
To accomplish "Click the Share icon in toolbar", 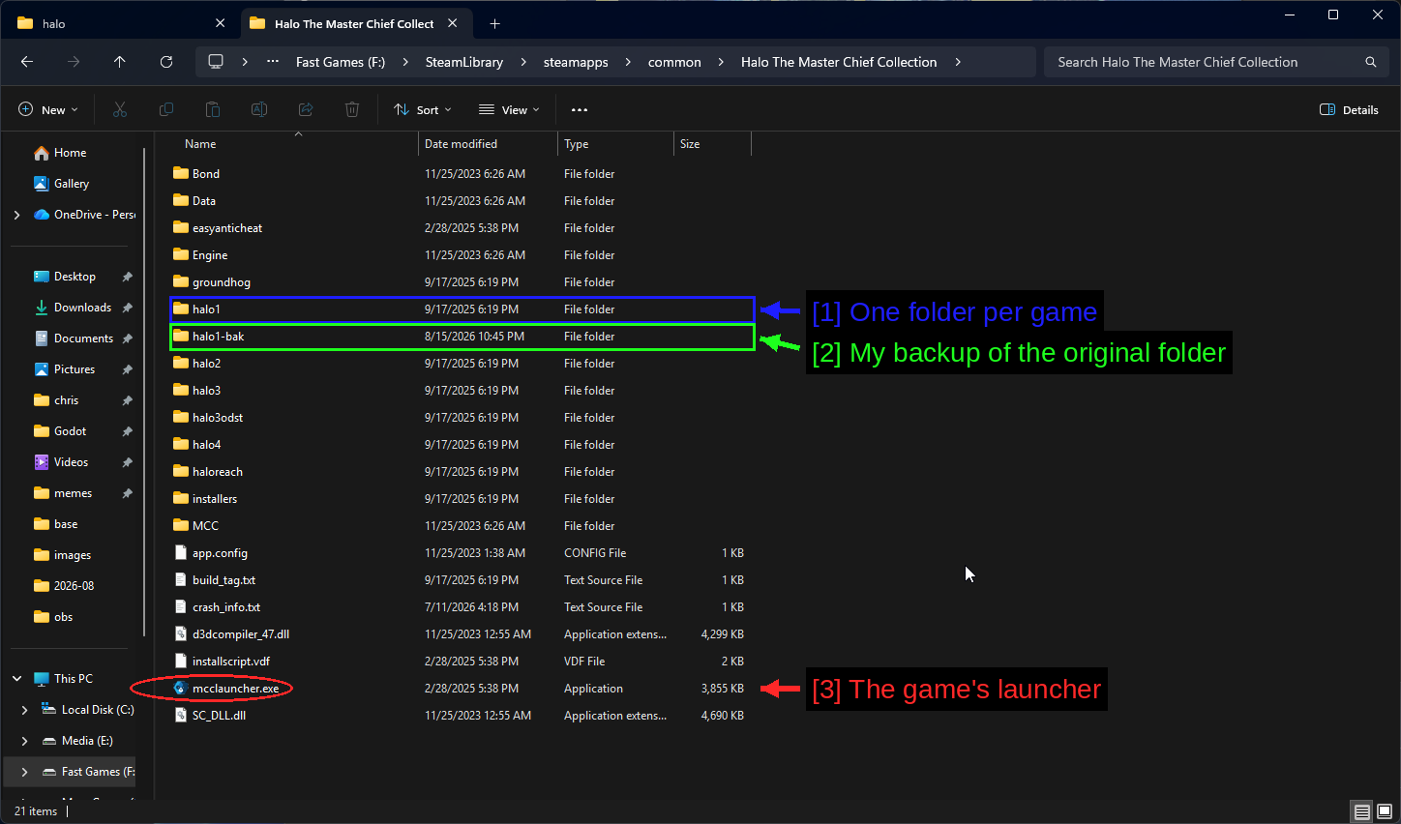I will [x=306, y=110].
